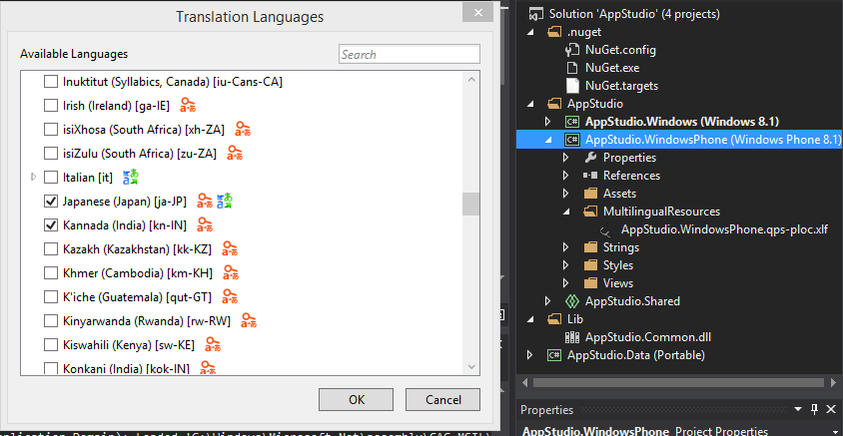Click the language list scrollbar thumb
The width and height of the screenshot is (843, 436).
click(x=471, y=205)
